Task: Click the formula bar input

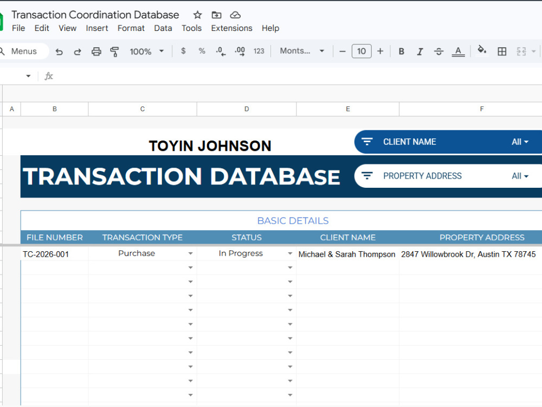Action: (297, 76)
